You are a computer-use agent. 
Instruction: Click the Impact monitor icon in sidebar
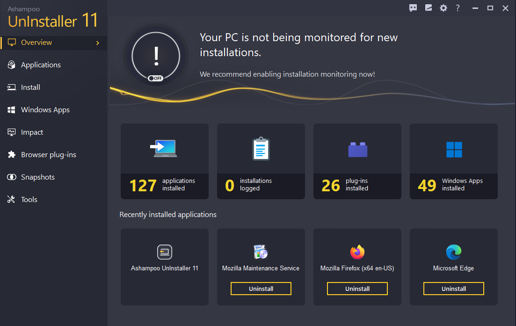click(x=12, y=132)
